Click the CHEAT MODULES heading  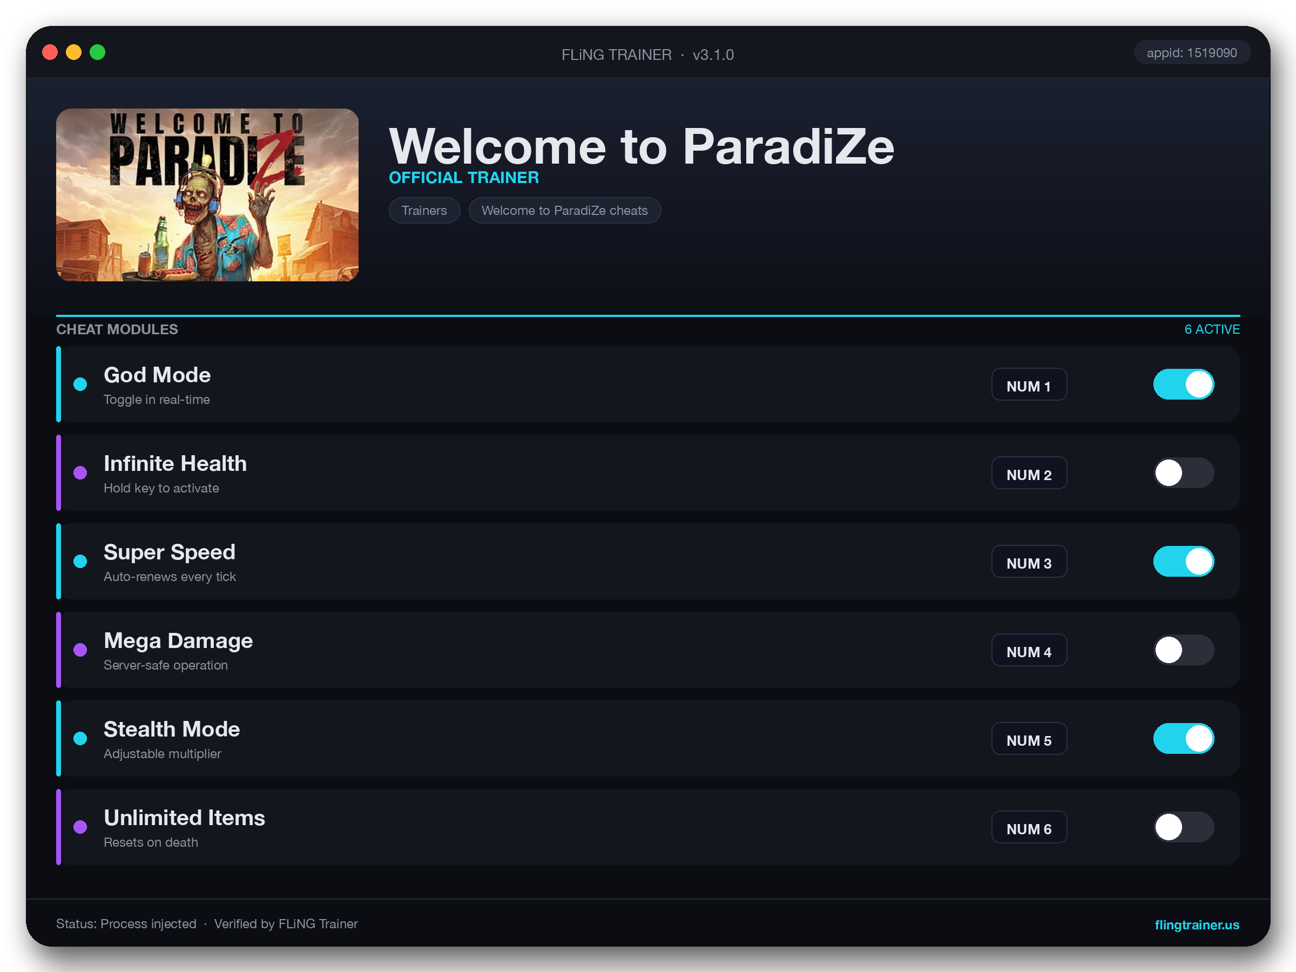[117, 329]
